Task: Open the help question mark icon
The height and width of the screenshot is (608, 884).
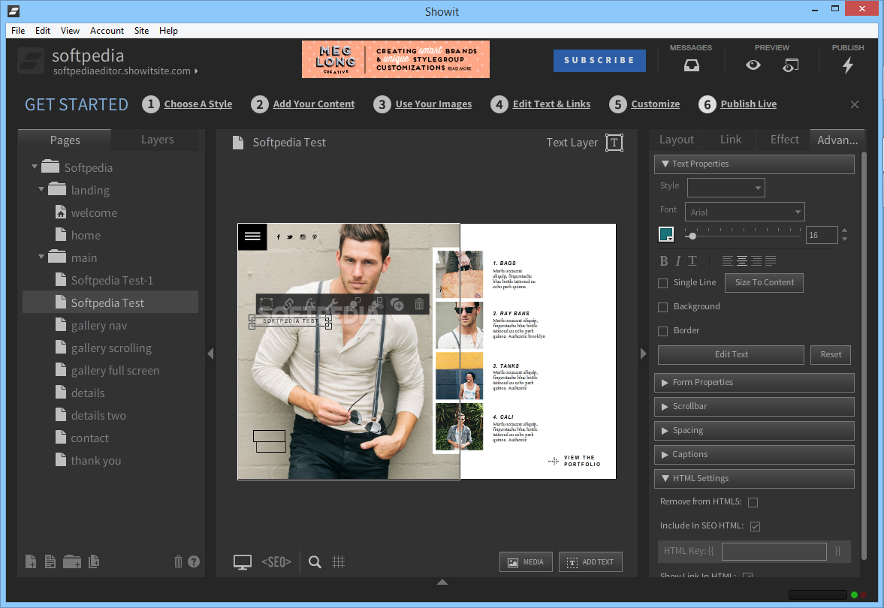Action: [194, 561]
